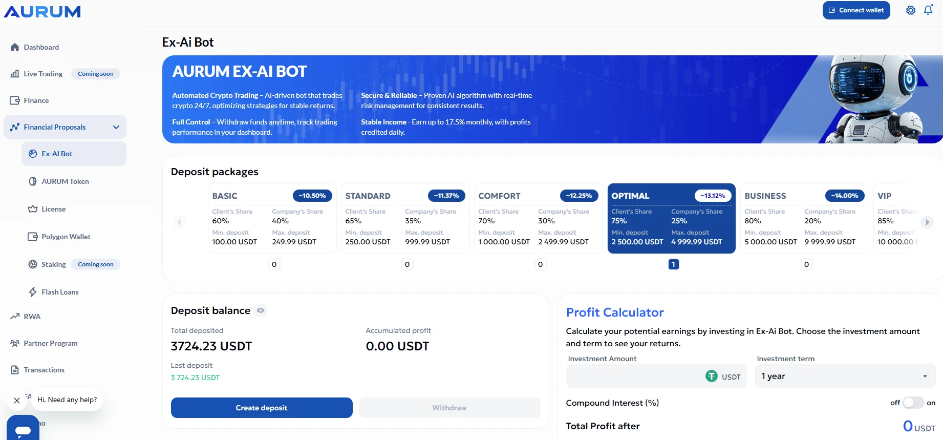Screen dimensions: 943x440
Task: Click the AURUM logo
Action: point(42,12)
